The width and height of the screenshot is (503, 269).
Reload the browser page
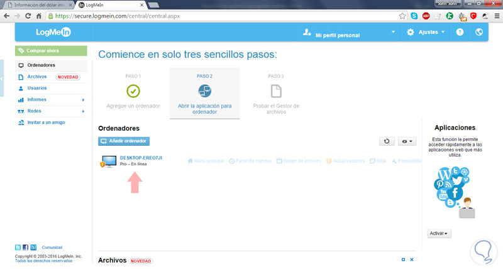coord(28,16)
